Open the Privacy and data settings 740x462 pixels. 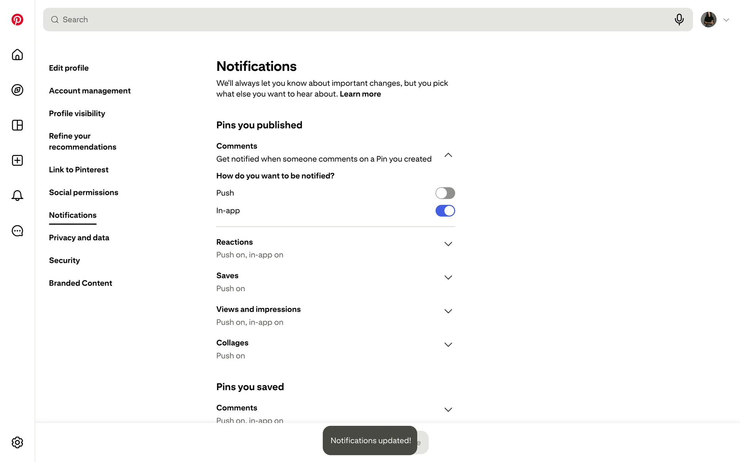[x=79, y=238]
